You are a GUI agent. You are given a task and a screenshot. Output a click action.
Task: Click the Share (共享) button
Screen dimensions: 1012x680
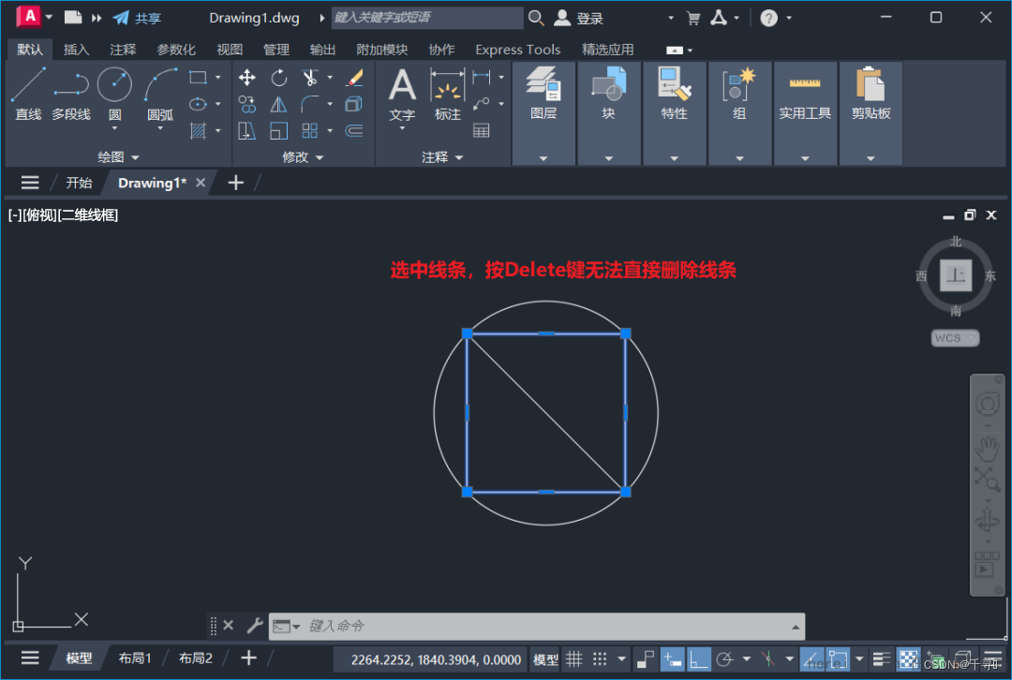click(137, 18)
